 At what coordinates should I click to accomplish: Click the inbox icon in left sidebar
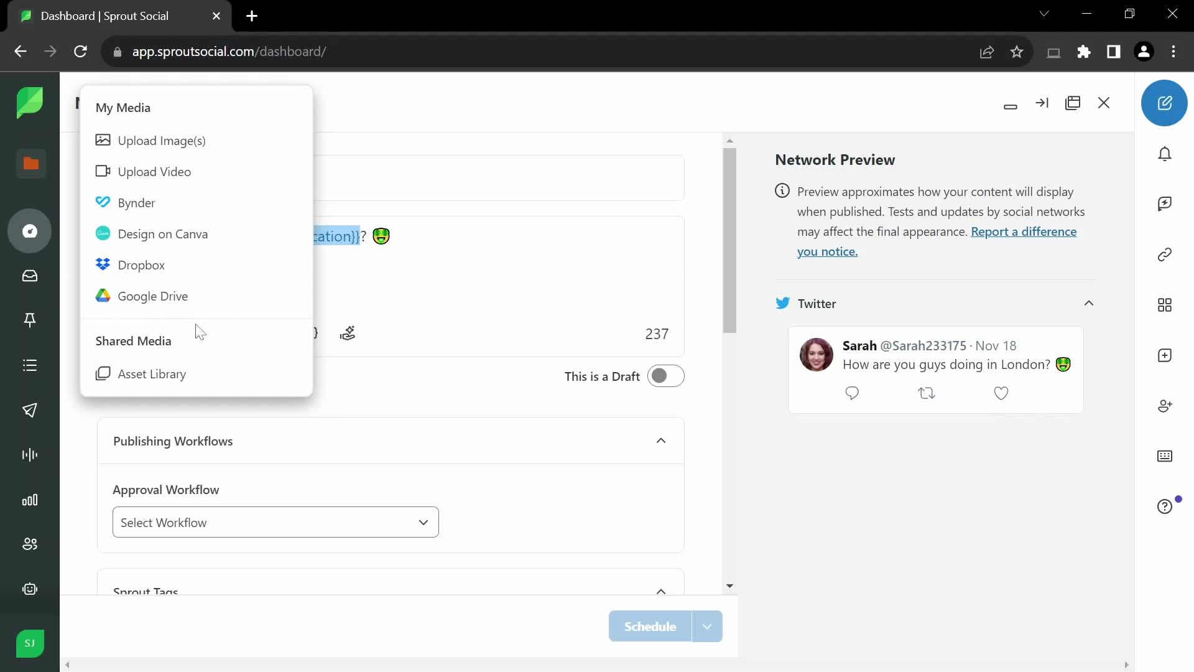[29, 276]
